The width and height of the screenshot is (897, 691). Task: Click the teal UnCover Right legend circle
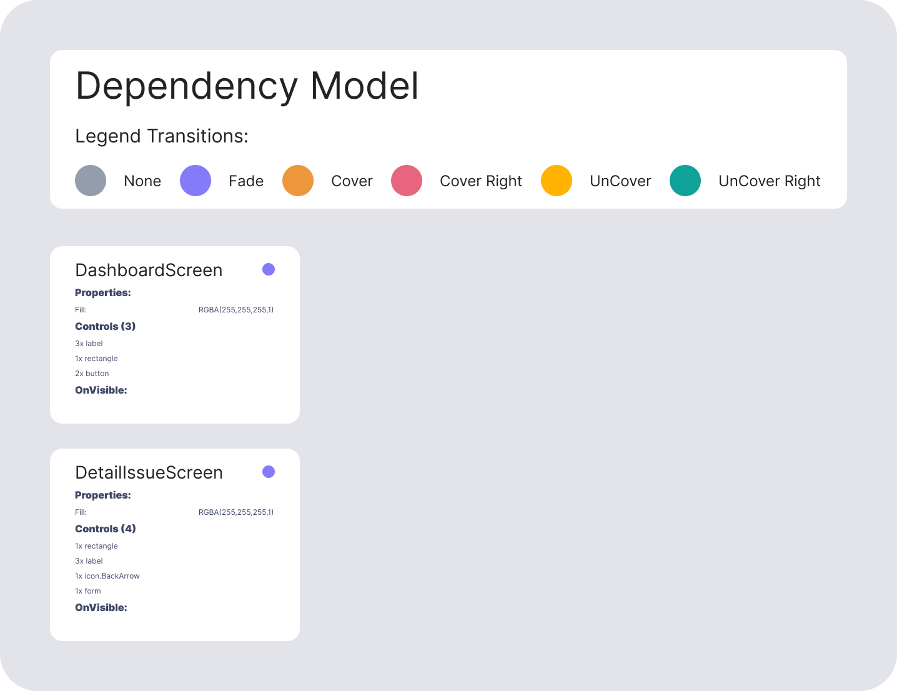(x=685, y=181)
